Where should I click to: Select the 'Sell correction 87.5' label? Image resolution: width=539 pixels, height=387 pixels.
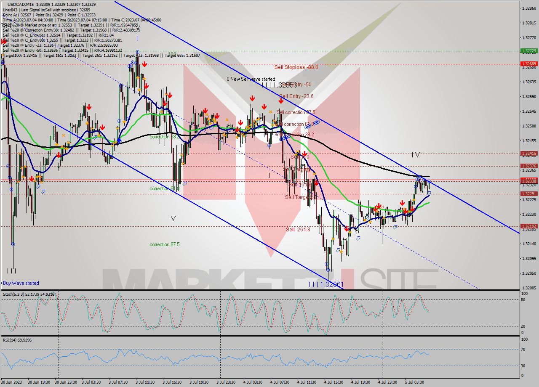click(x=296, y=112)
